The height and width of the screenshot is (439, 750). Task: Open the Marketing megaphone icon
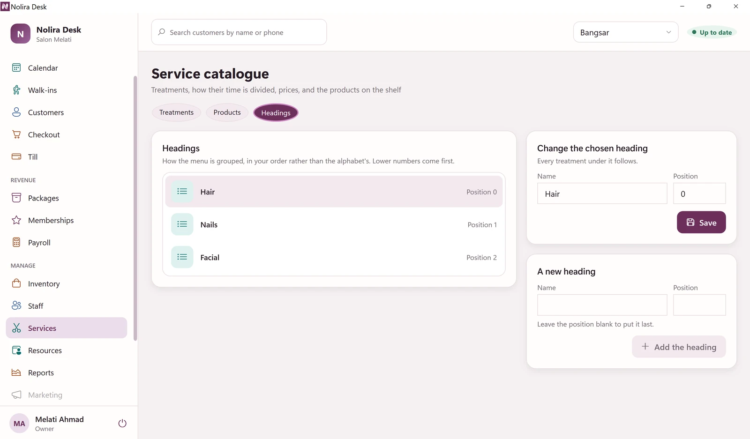pos(16,395)
